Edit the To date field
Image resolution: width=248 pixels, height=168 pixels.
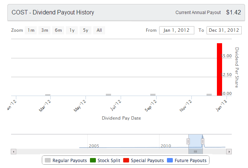224,30
